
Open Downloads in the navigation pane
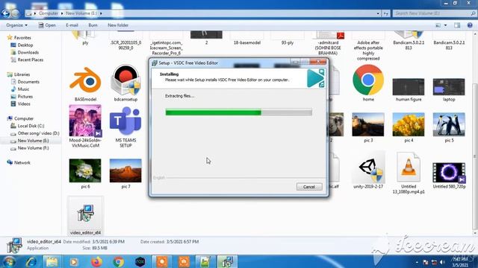click(28, 52)
